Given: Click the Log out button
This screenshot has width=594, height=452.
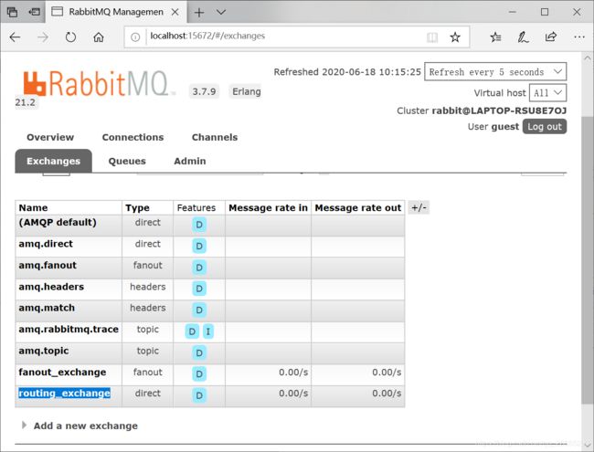Looking at the screenshot, I should tap(545, 126).
